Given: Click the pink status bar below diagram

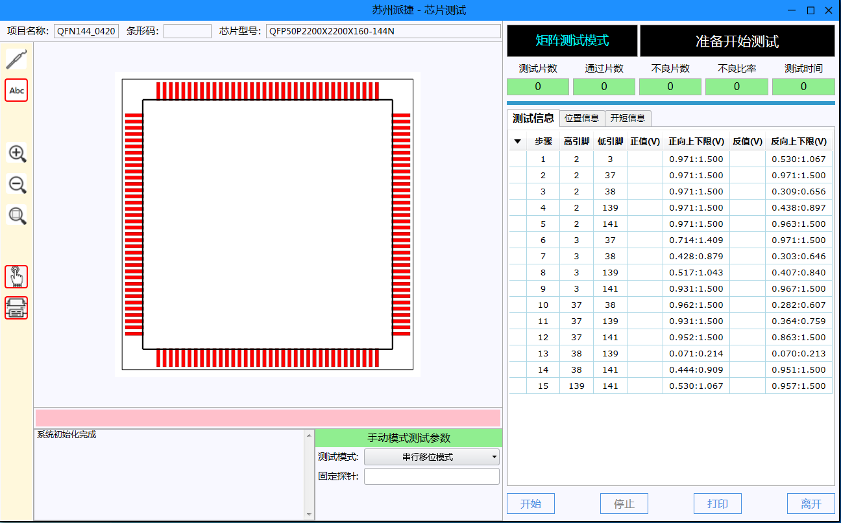Looking at the screenshot, I should point(268,418).
